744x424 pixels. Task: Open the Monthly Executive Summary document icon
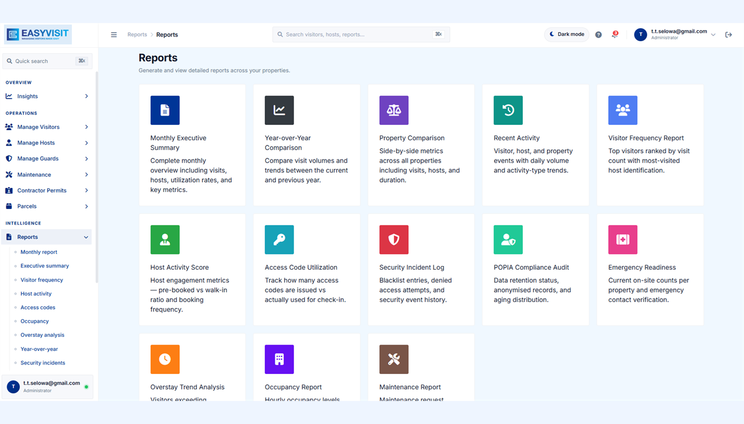165,110
